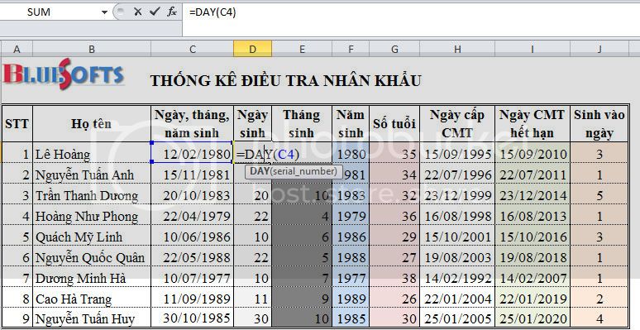Viewport: 640px width, 330px height.
Task: Select cell with date 12/02/1980
Action: pyautogui.click(x=192, y=154)
